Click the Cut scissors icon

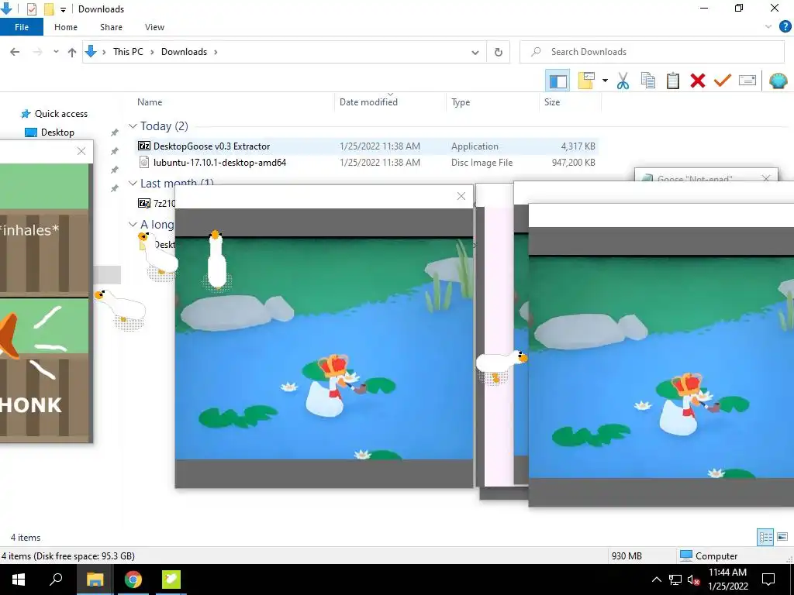pos(623,81)
